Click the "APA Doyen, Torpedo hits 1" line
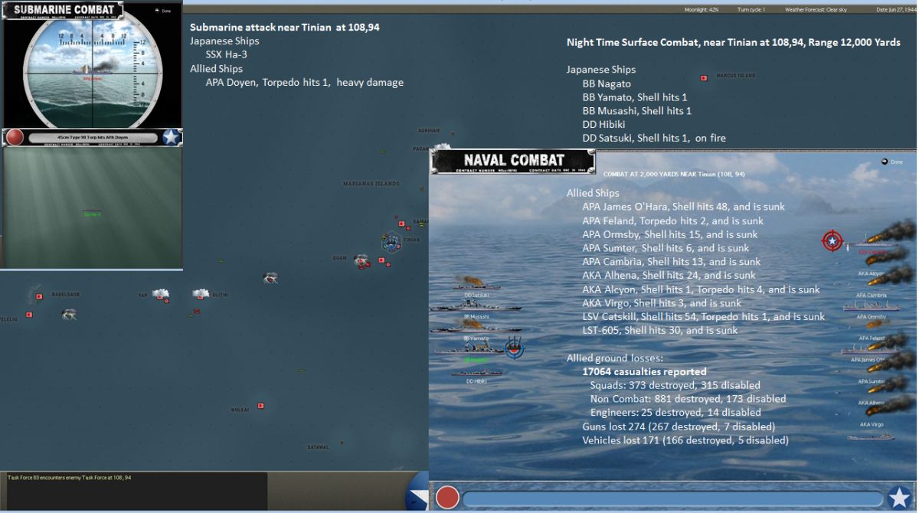 [x=304, y=82]
